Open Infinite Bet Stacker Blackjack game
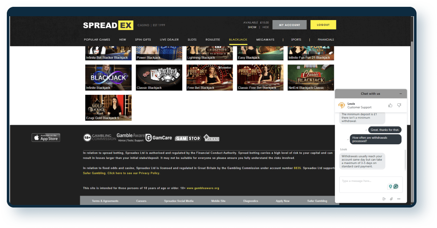Image resolution: width=437 pixels, height=228 pixels. tap(108, 53)
